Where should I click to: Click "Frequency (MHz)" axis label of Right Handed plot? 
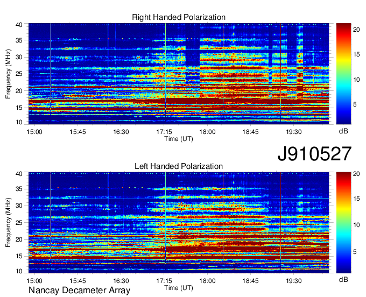click(x=8, y=74)
